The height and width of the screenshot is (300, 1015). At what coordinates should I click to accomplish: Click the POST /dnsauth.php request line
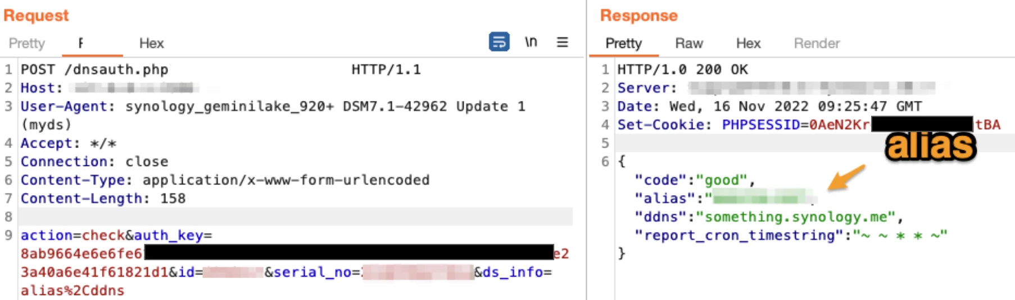pyautogui.click(x=94, y=70)
